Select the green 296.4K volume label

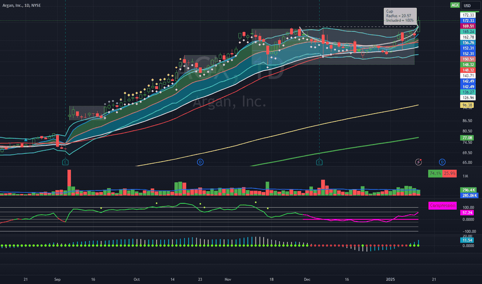(469, 190)
